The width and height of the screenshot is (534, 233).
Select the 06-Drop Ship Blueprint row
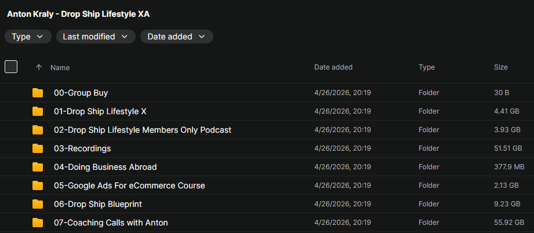(267, 204)
